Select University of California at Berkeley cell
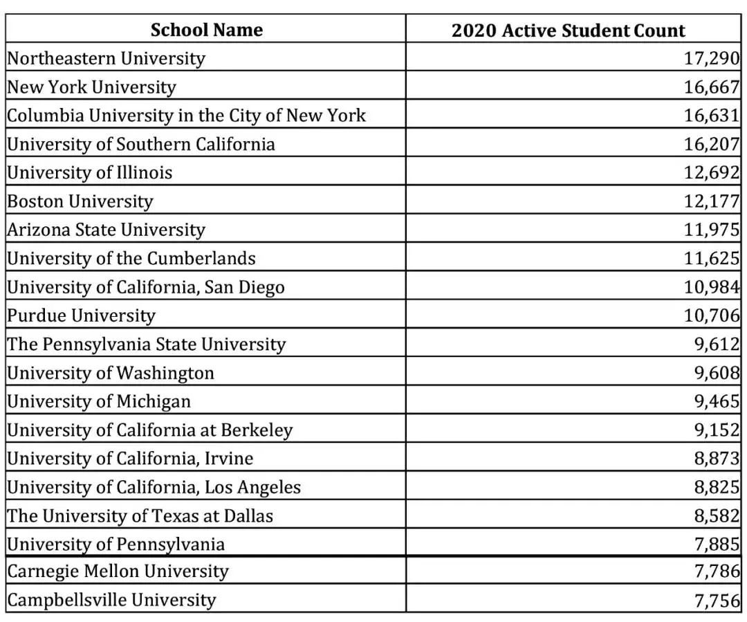 [x=150, y=430]
